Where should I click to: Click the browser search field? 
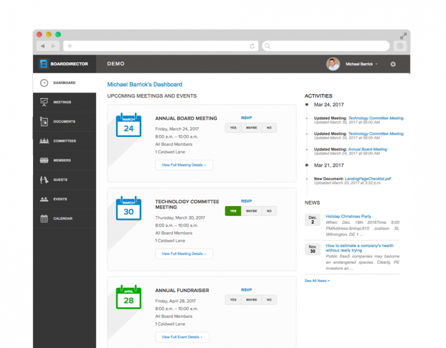point(325,46)
